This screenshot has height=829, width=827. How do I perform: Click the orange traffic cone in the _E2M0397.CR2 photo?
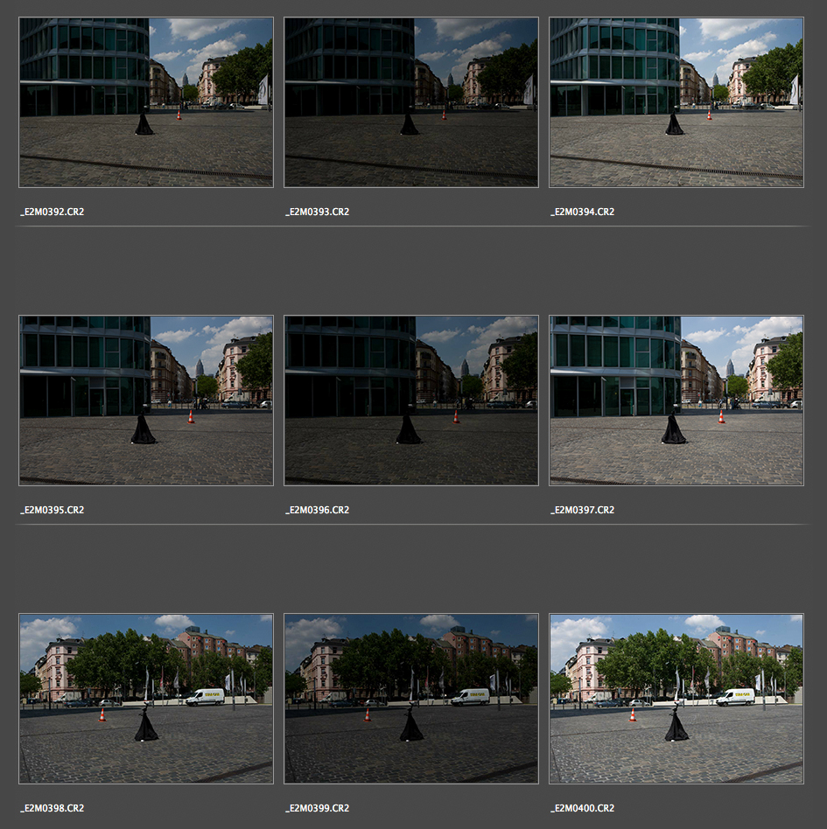pyautogui.click(x=721, y=417)
